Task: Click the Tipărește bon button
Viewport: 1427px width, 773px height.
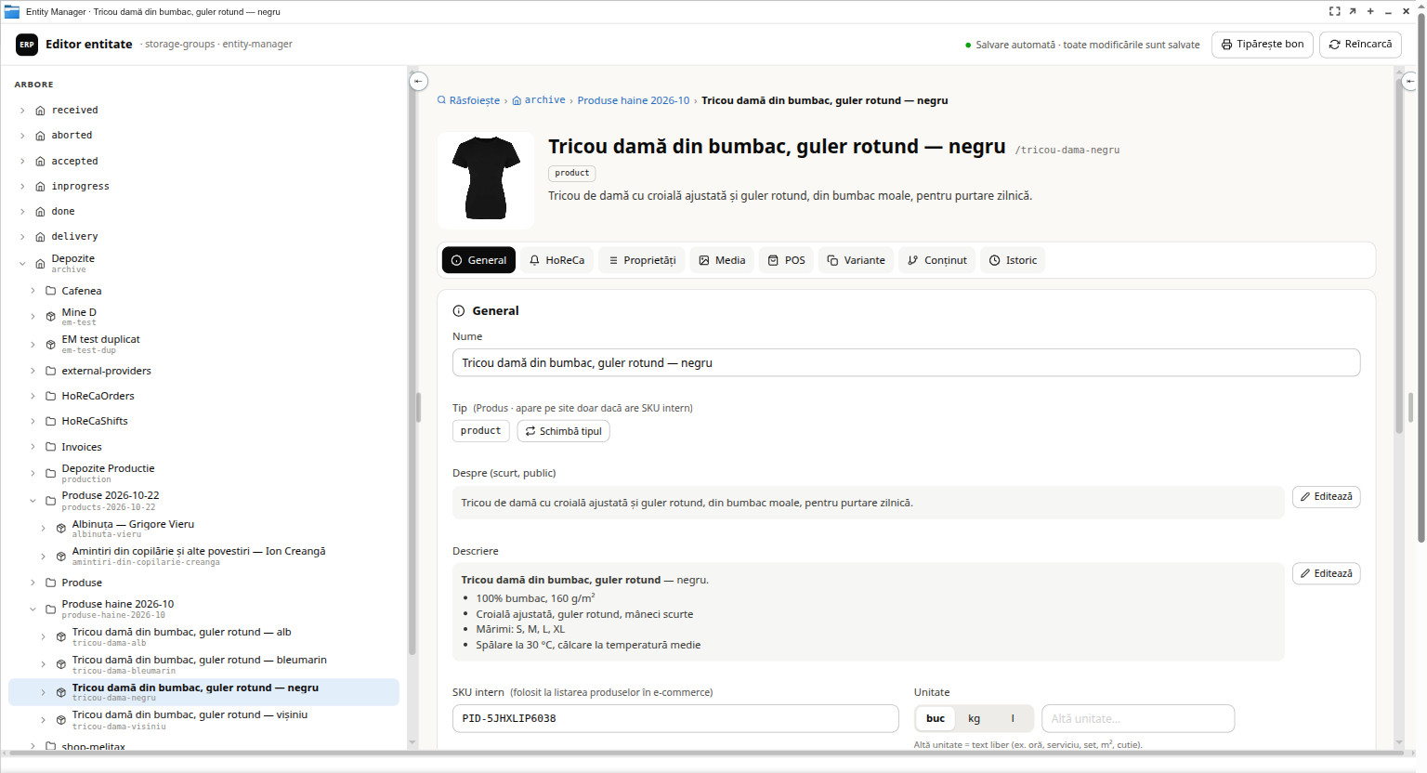Action: (x=1263, y=45)
